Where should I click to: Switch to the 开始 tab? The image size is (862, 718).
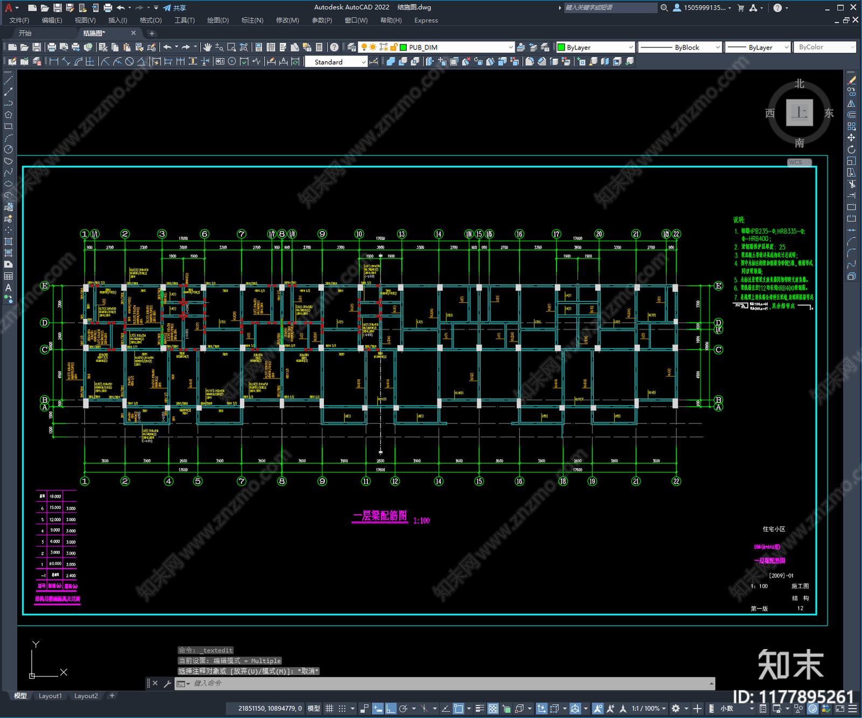coord(25,33)
